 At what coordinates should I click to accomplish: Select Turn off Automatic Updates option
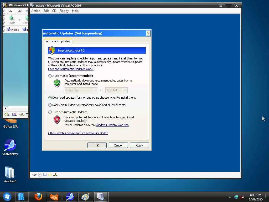click(50, 112)
